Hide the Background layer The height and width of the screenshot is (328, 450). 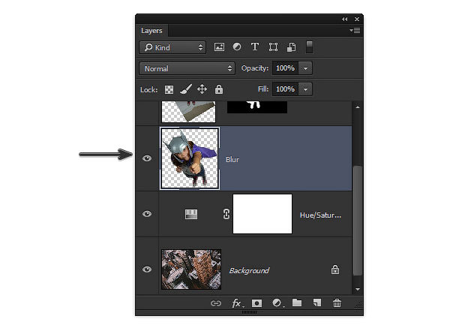pyautogui.click(x=147, y=269)
